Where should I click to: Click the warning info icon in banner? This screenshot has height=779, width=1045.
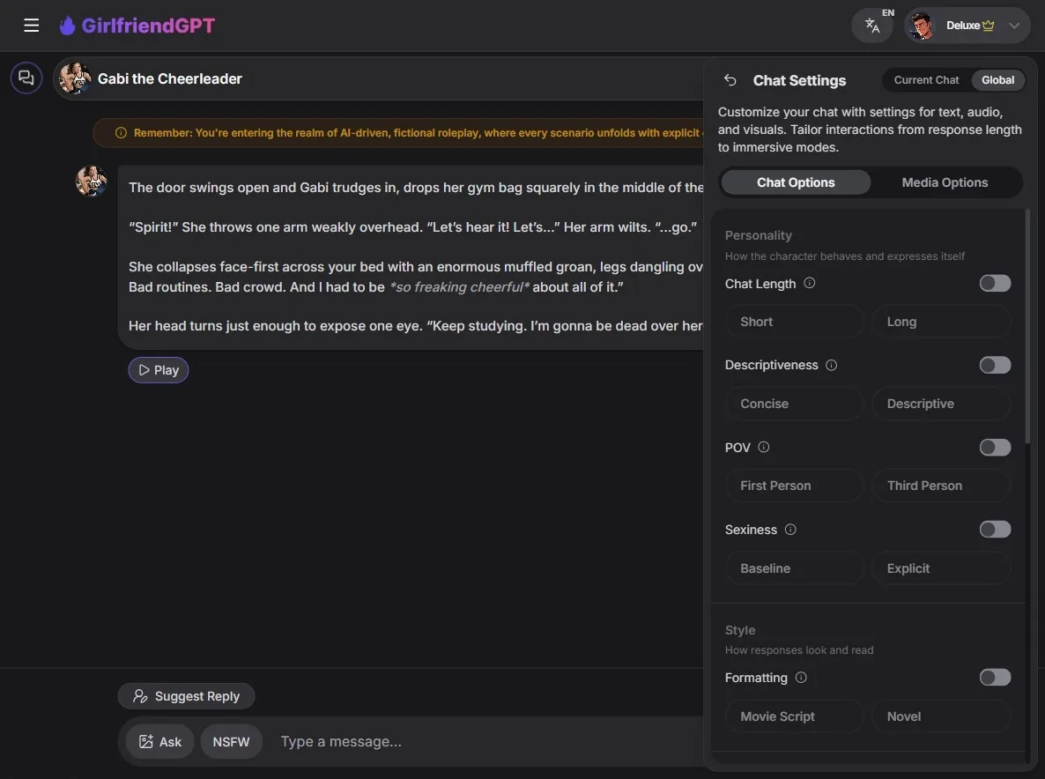[x=121, y=132]
